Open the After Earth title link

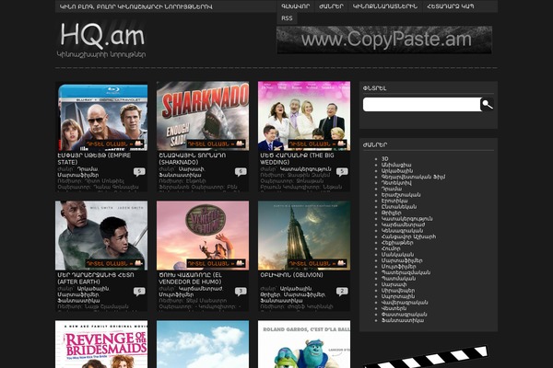pyautogui.click(x=96, y=278)
